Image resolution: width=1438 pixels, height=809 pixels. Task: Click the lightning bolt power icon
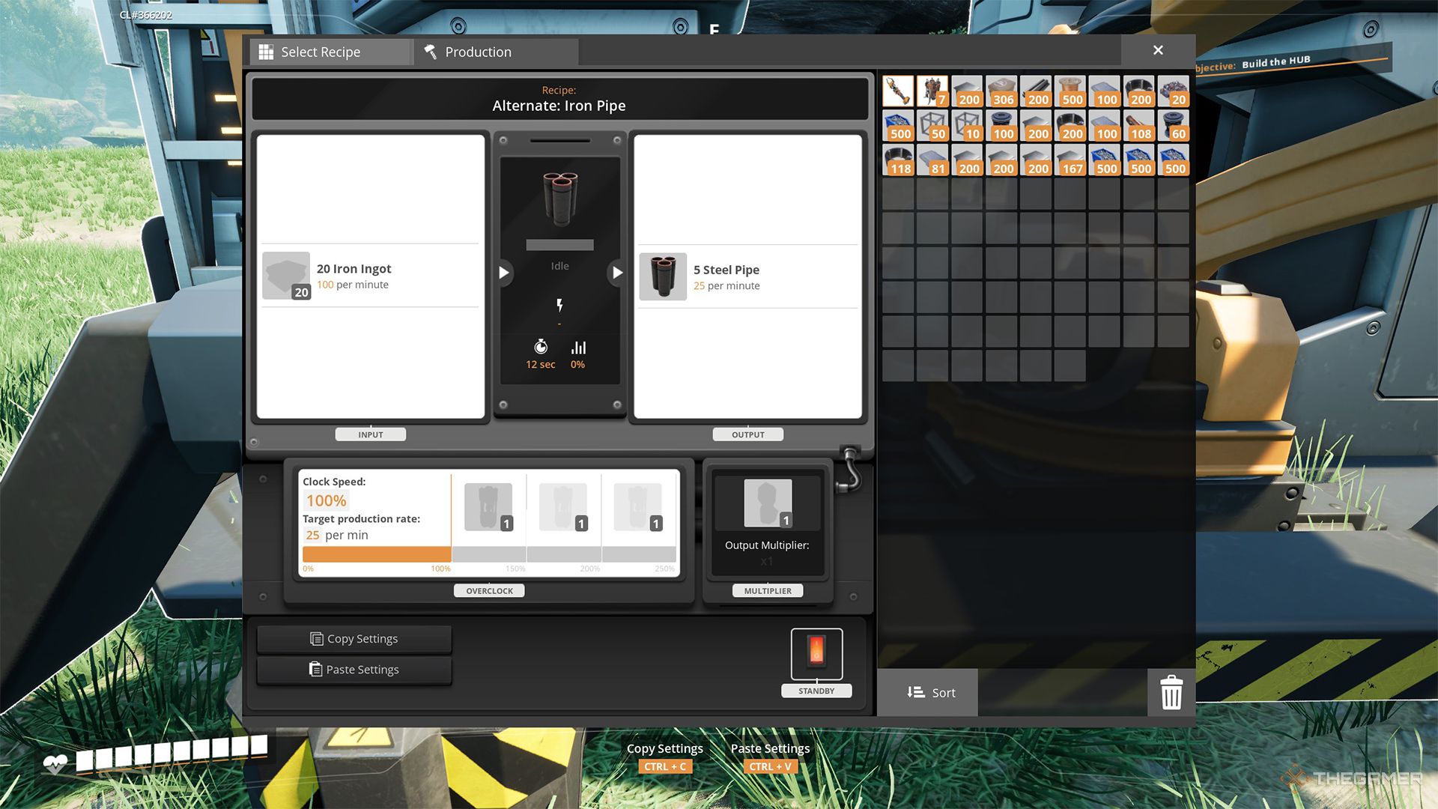(x=559, y=304)
